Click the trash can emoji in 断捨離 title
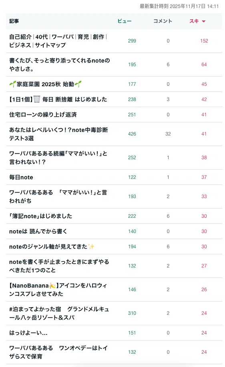225x367 pixels. (37, 99)
